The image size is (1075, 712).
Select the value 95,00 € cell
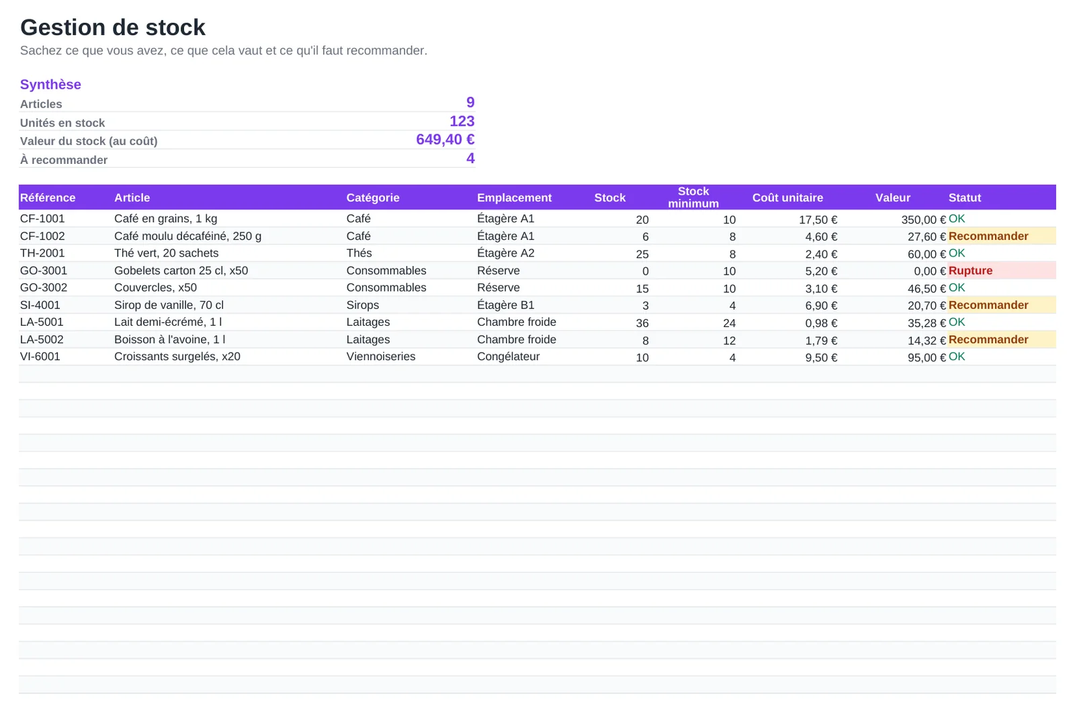pyautogui.click(x=927, y=358)
